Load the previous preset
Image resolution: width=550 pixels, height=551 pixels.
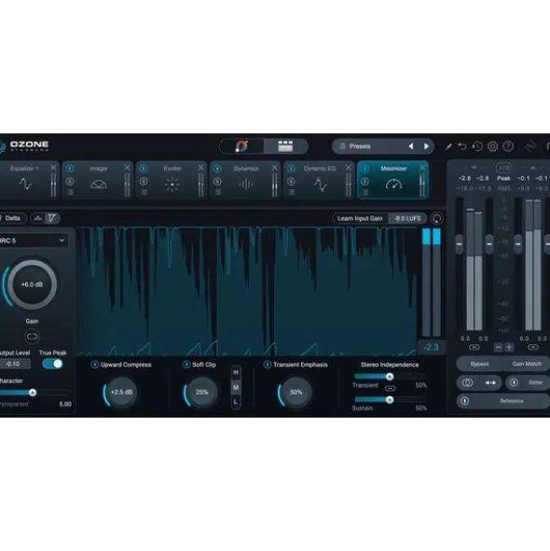point(410,146)
